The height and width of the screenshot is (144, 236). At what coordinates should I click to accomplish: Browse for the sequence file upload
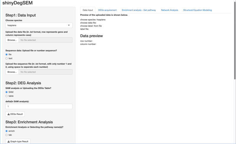[x=12, y=72]
